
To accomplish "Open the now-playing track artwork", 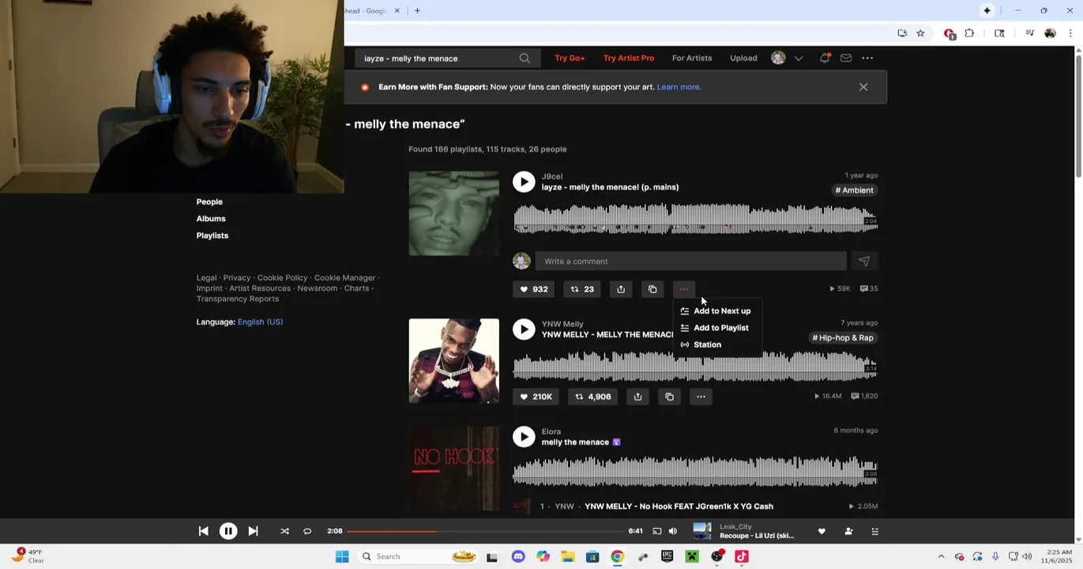I will click(702, 531).
